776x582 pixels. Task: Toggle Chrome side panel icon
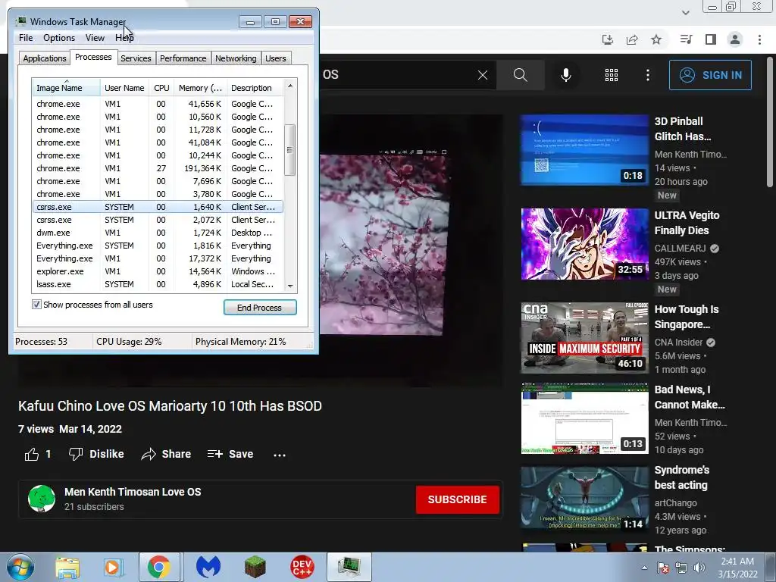coord(711,39)
